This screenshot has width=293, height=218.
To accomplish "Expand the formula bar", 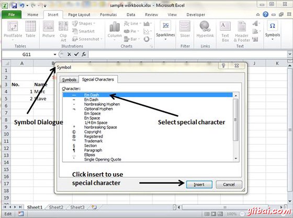I will [x=290, y=54].
